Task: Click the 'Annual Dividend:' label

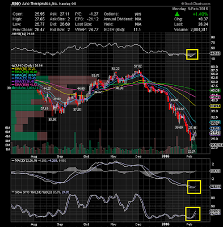Action: coord(119,19)
